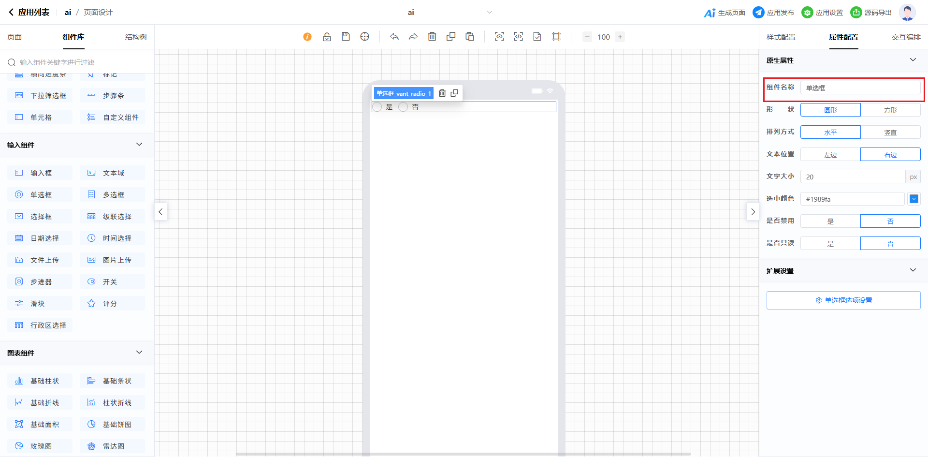Collapse the 输入组件 section
928x457 pixels.
pyautogui.click(x=139, y=145)
